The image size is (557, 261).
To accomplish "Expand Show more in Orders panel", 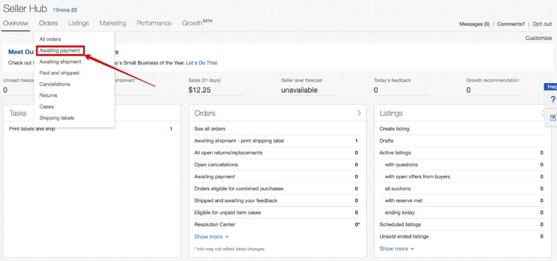I will point(212,237).
